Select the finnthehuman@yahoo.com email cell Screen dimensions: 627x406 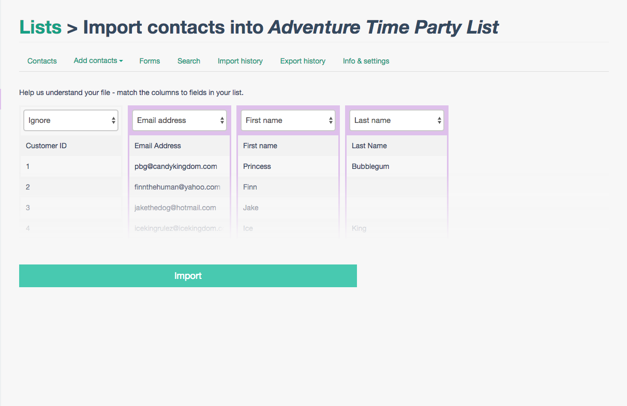pos(177,187)
